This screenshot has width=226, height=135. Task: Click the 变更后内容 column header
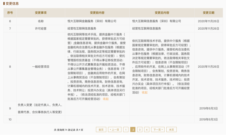(x=162, y=13)
